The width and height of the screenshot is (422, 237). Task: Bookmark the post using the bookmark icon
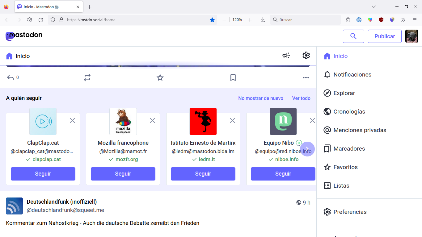(x=233, y=77)
